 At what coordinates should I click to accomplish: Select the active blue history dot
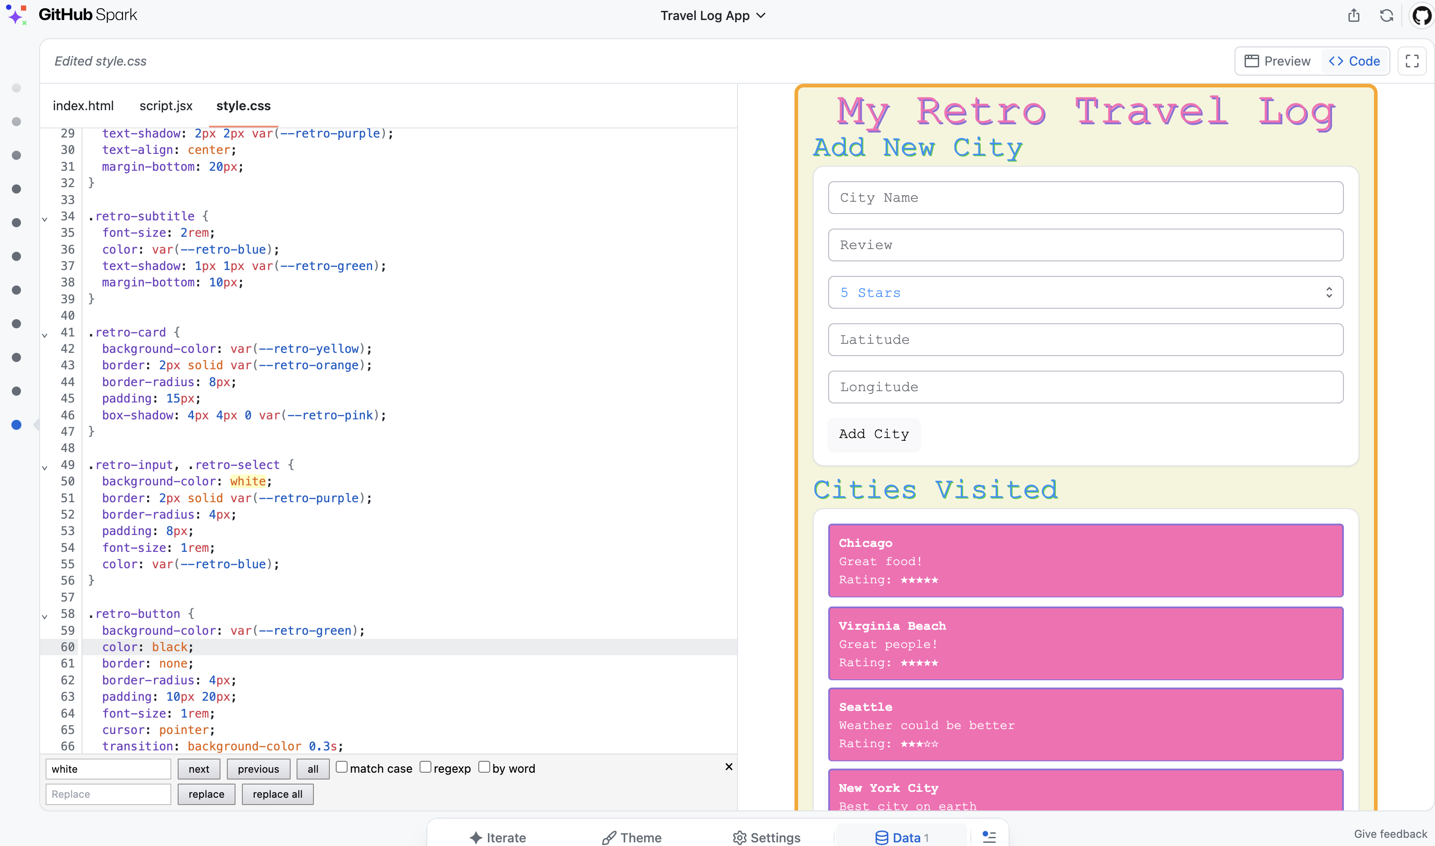[x=16, y=425]
